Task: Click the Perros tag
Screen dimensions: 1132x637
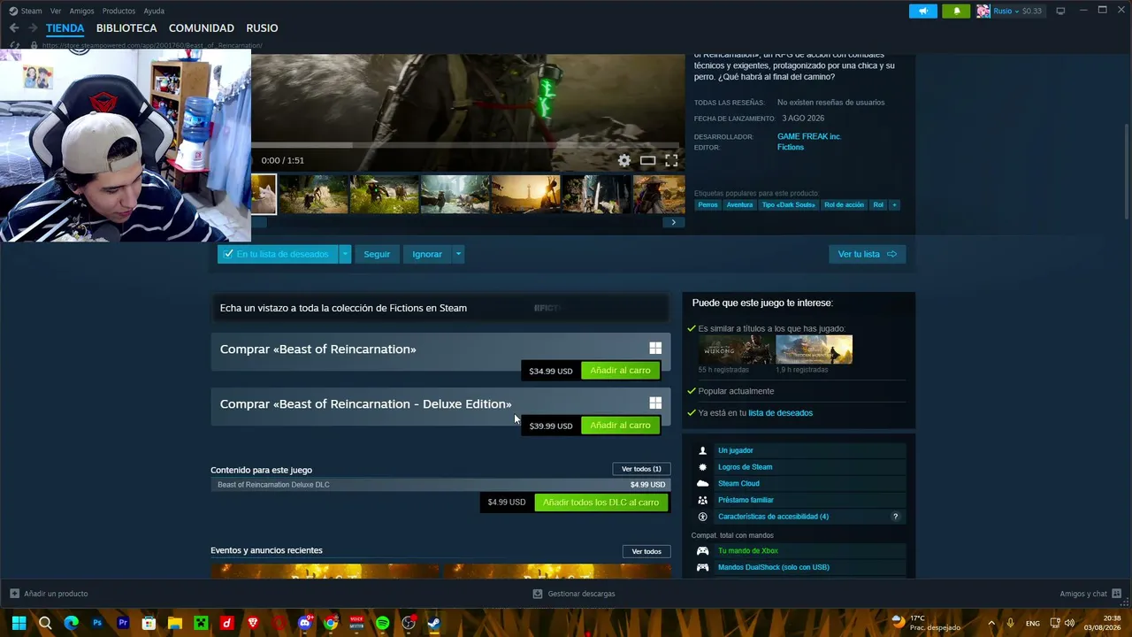Action: (707, 205)
